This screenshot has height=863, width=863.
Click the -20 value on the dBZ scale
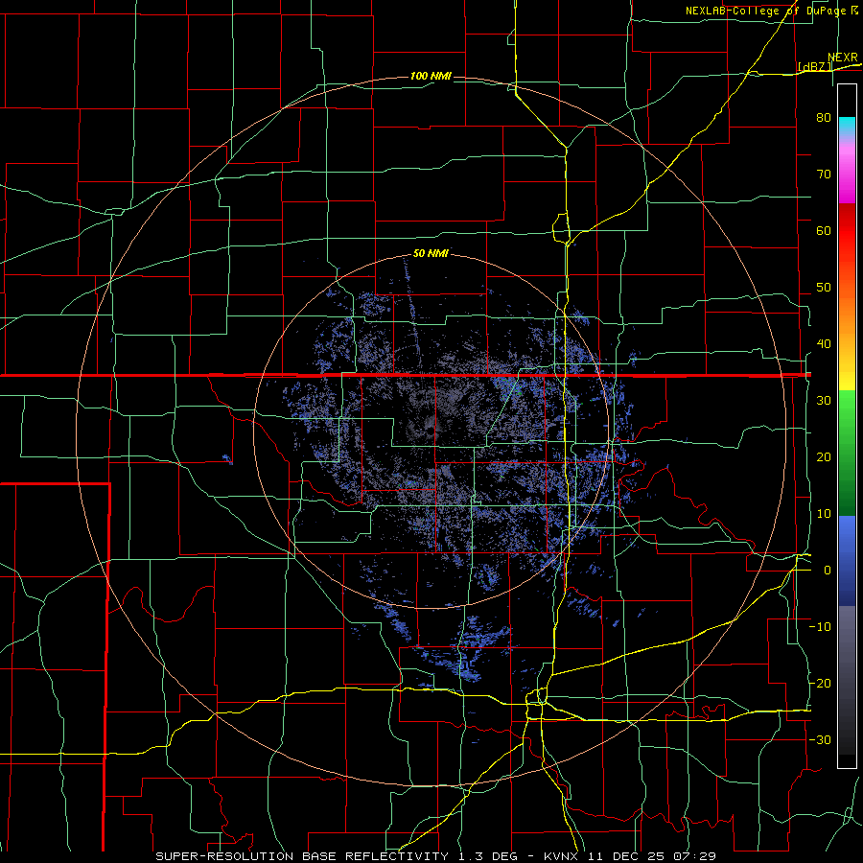820,683
